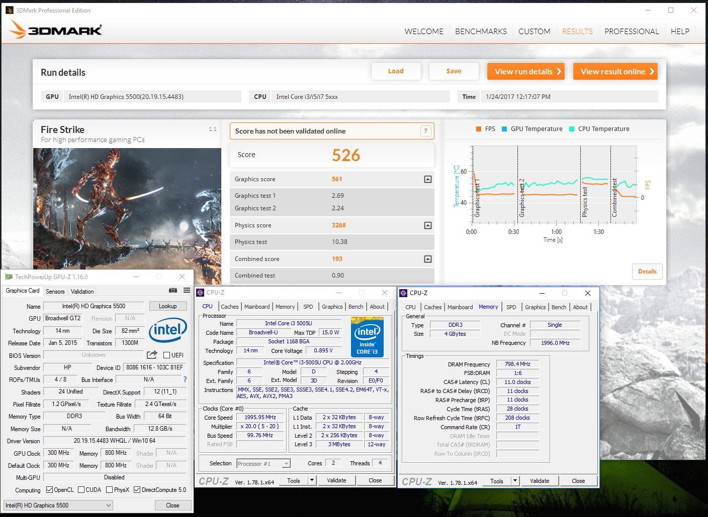
Task: Toggle the DirectCompute 5.0 checkbox
Action: pyautogui.click(x=137, y=490)
